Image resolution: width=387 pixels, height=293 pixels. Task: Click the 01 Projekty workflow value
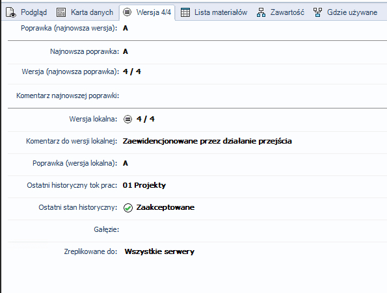[x=144, y=185]
